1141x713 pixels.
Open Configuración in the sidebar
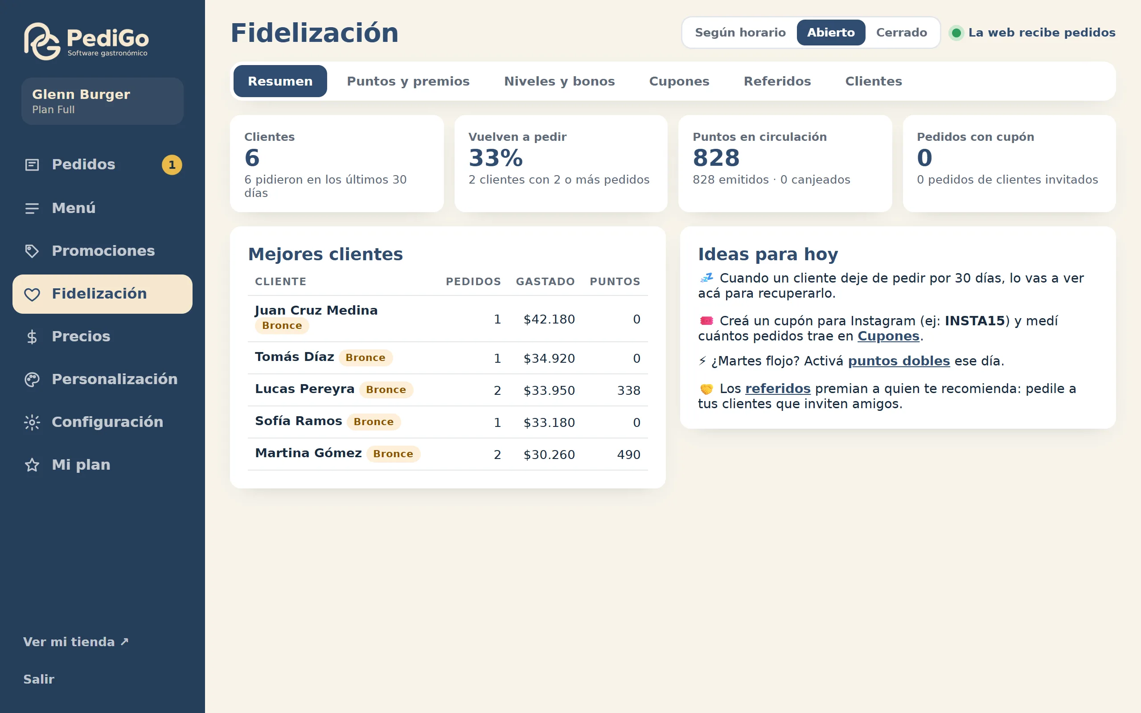(x=103, y=422)
